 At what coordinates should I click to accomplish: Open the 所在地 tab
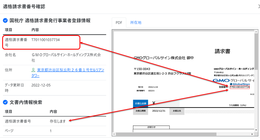[x=136, y=22]
